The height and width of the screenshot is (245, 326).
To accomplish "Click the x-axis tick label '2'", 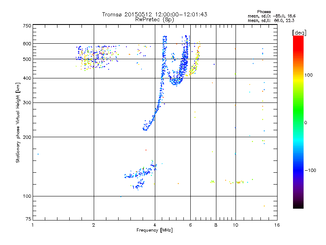I will point(94,225).
